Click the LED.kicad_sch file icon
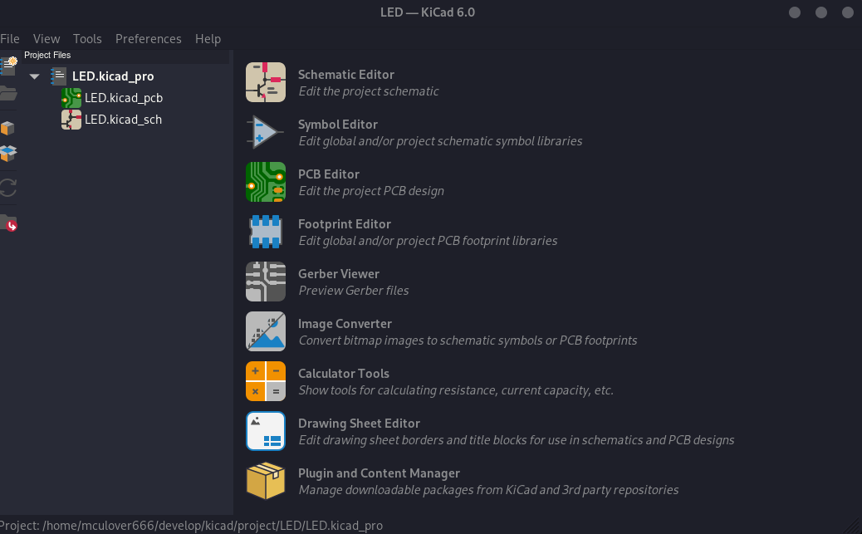 71,120
